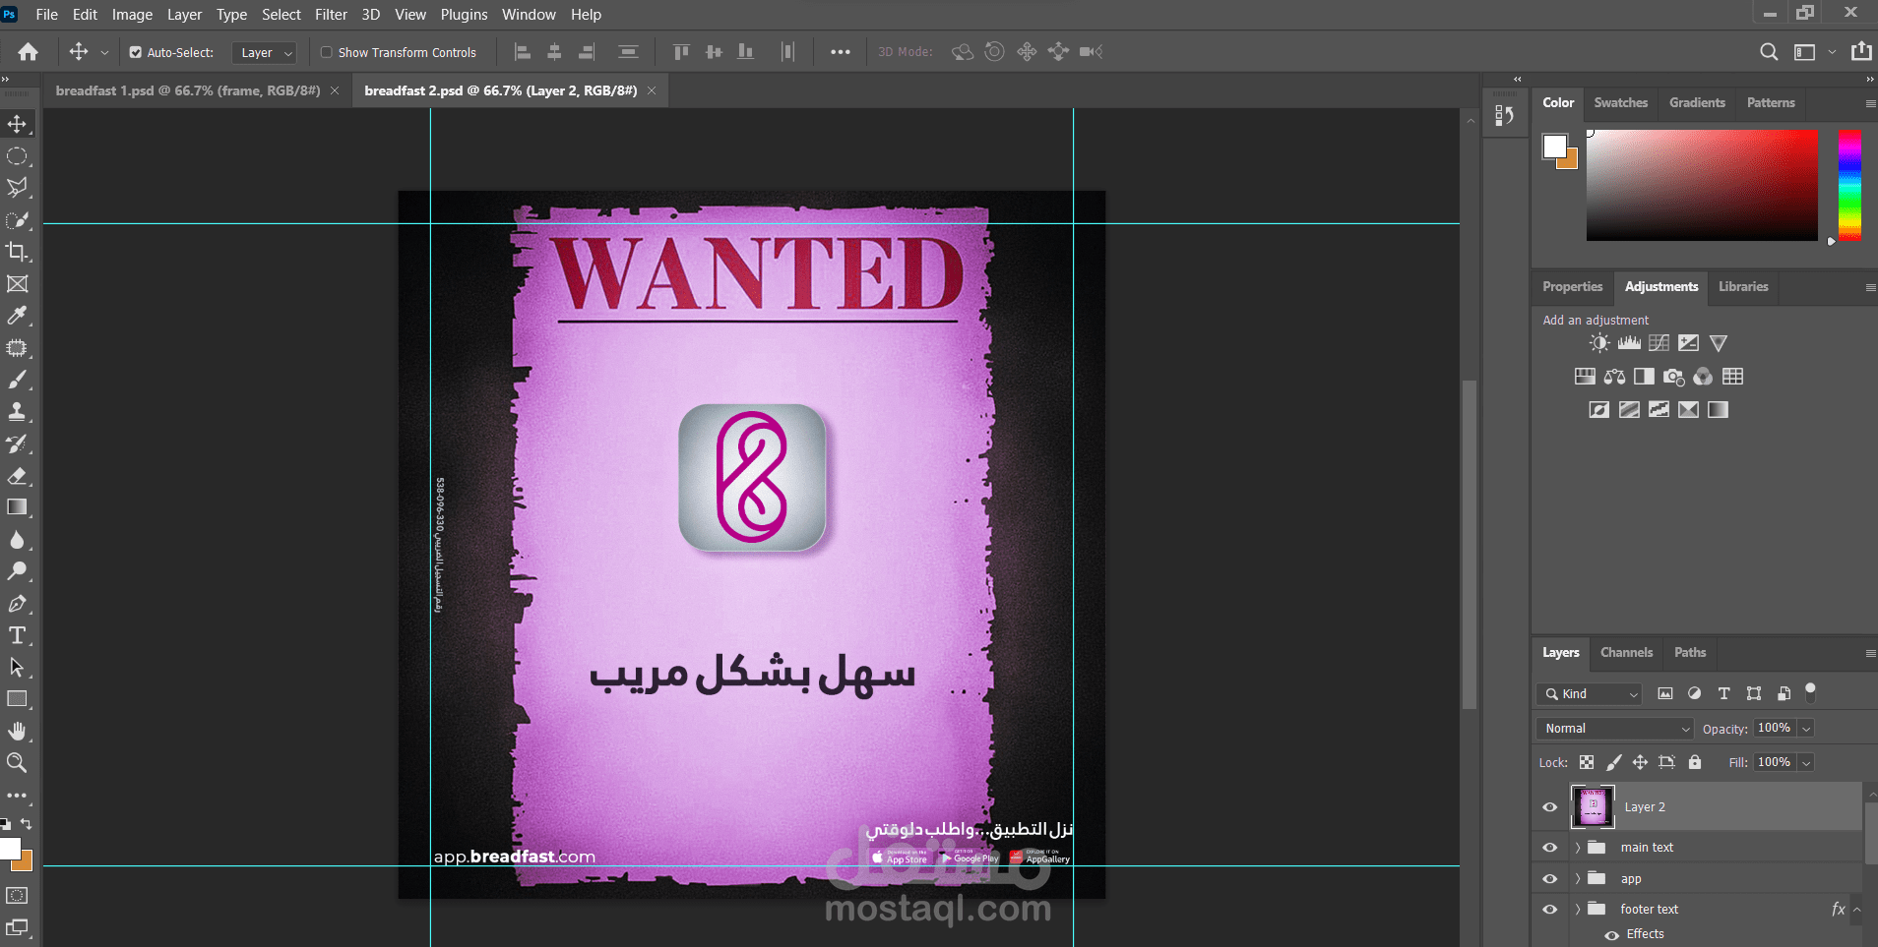
Task: Select the Elliptical Marquee tool
Action: (17, 156)
